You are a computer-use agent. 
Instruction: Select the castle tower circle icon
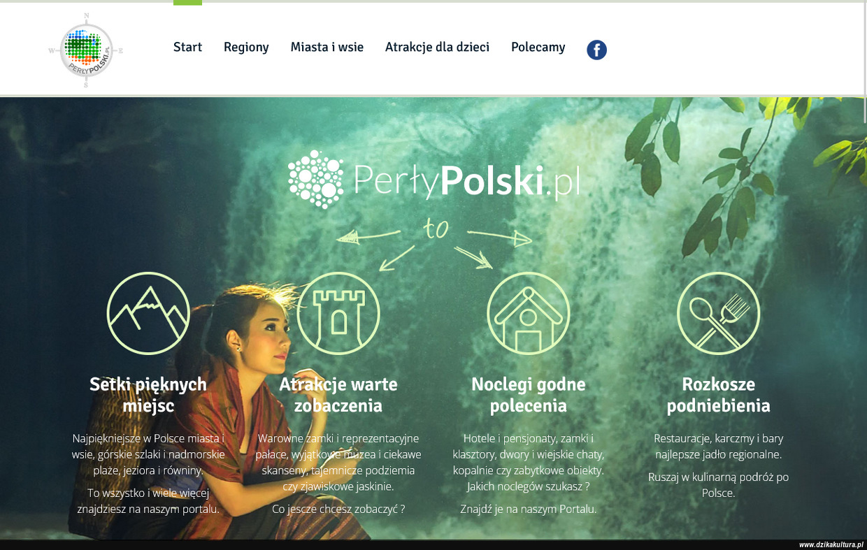click(338, 313)
